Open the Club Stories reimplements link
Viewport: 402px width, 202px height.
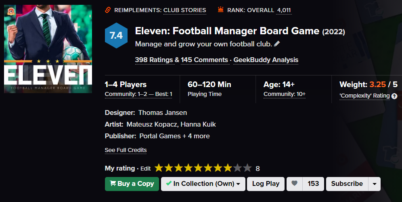(x=184, y=10)
